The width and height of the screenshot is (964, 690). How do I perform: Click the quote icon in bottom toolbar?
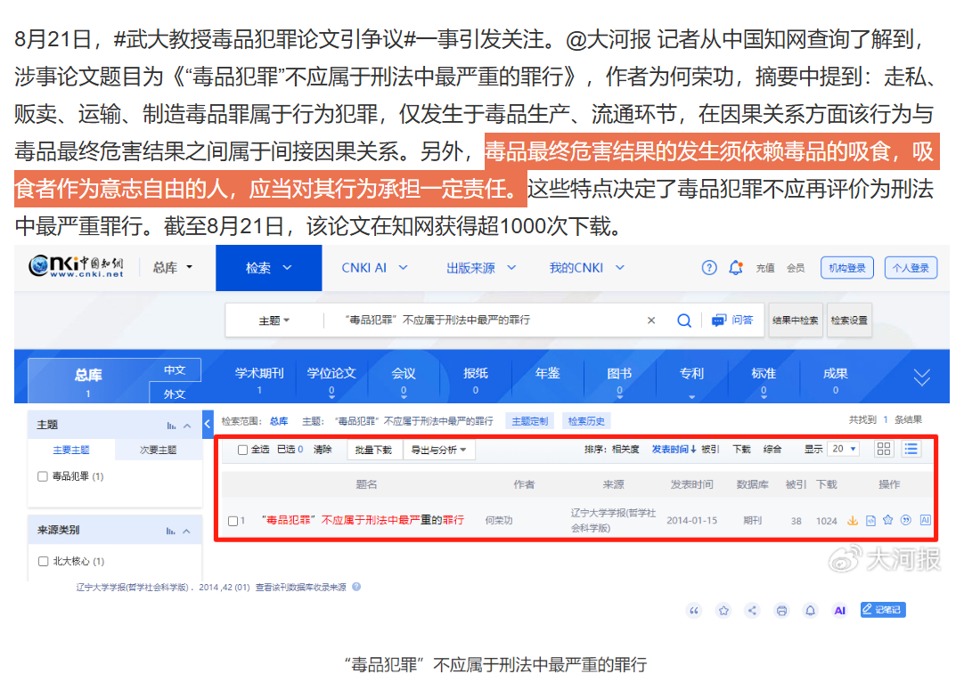coord(694,610)
